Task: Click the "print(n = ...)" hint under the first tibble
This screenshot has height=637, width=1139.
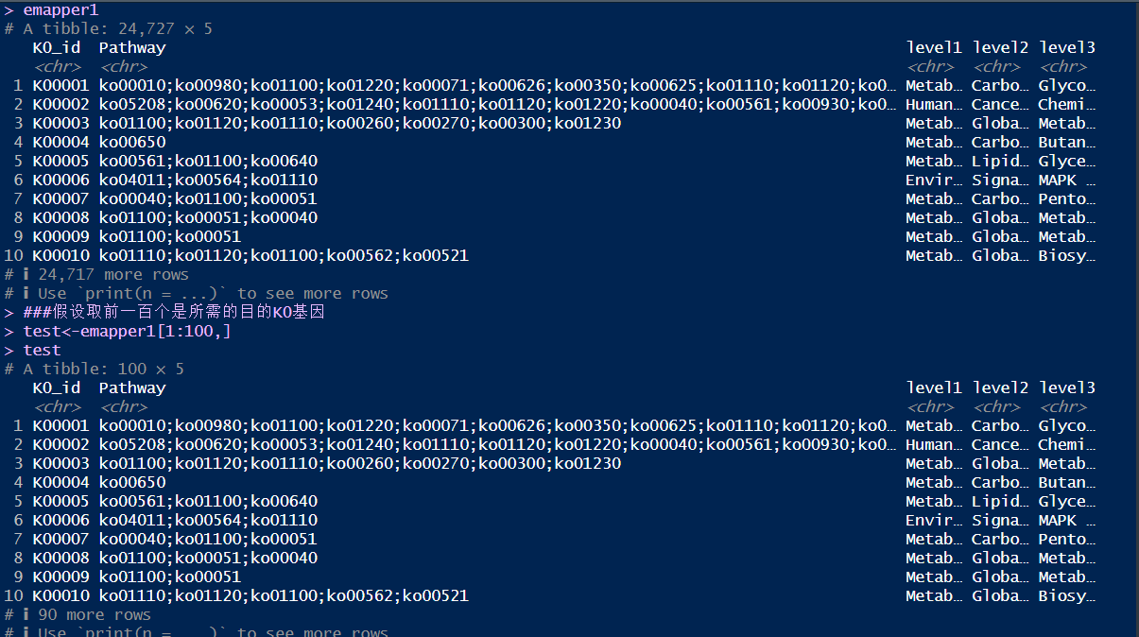Action: click(x=187, y=293)
